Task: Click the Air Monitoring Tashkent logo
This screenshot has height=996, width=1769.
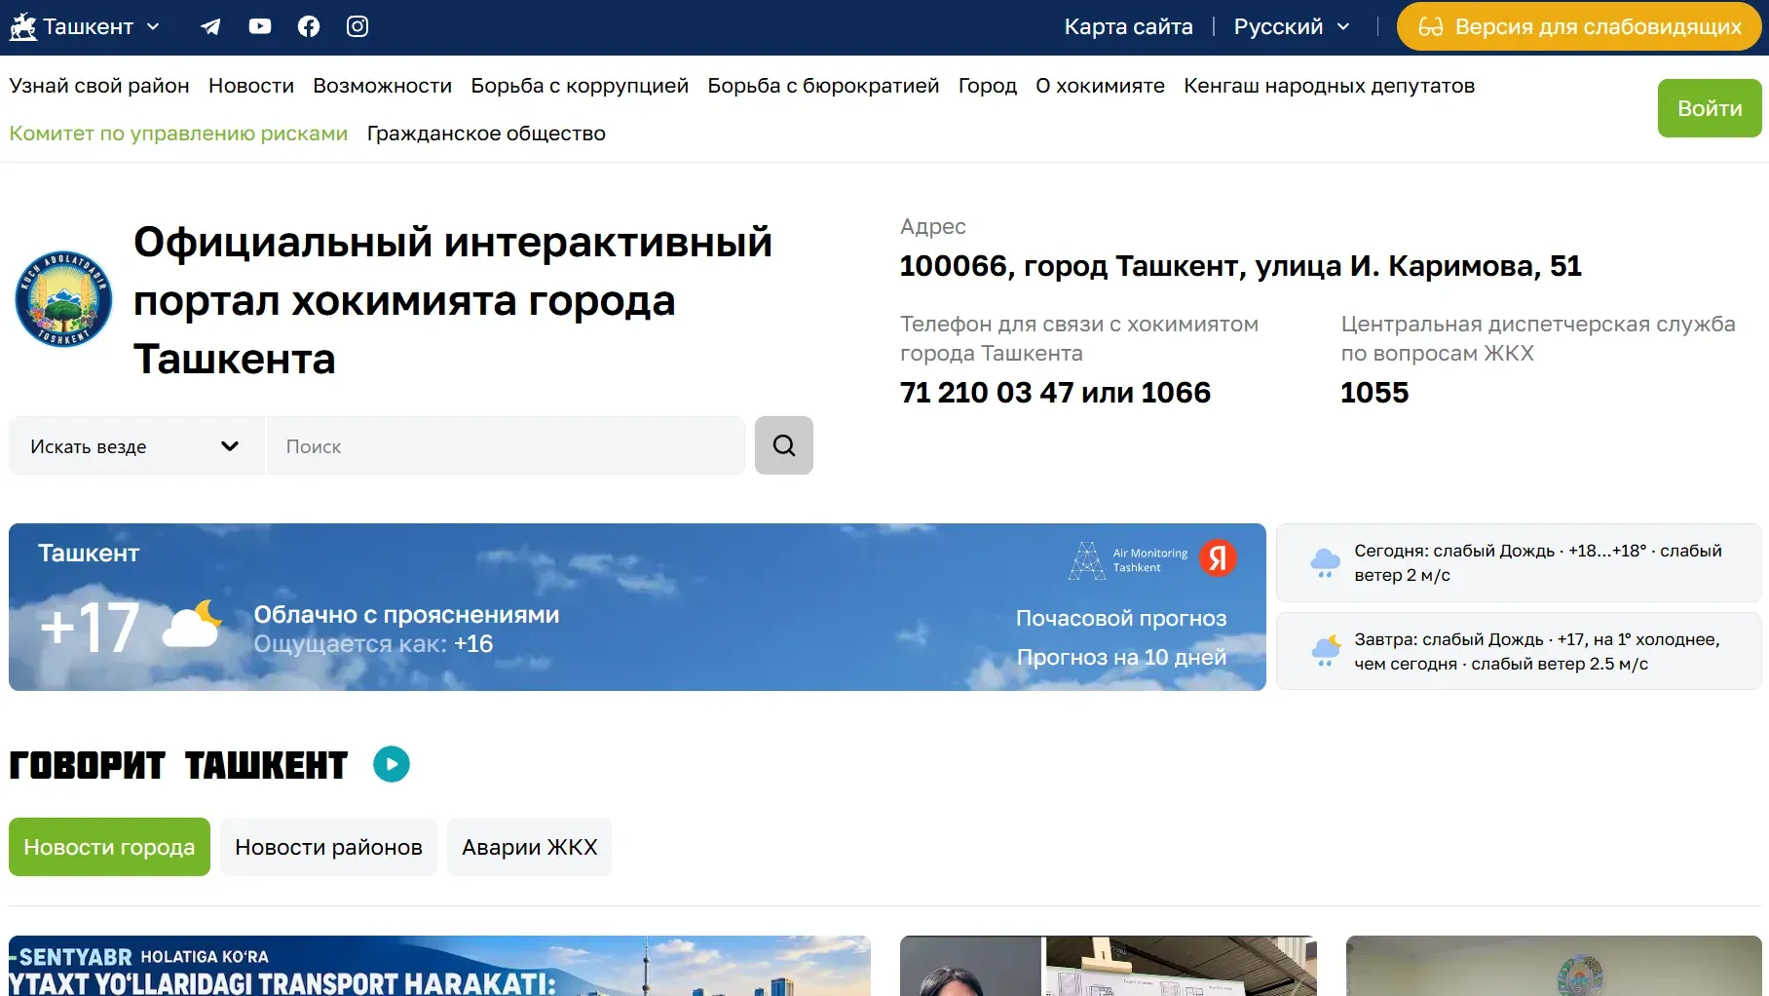Action: click(1128, 560)
